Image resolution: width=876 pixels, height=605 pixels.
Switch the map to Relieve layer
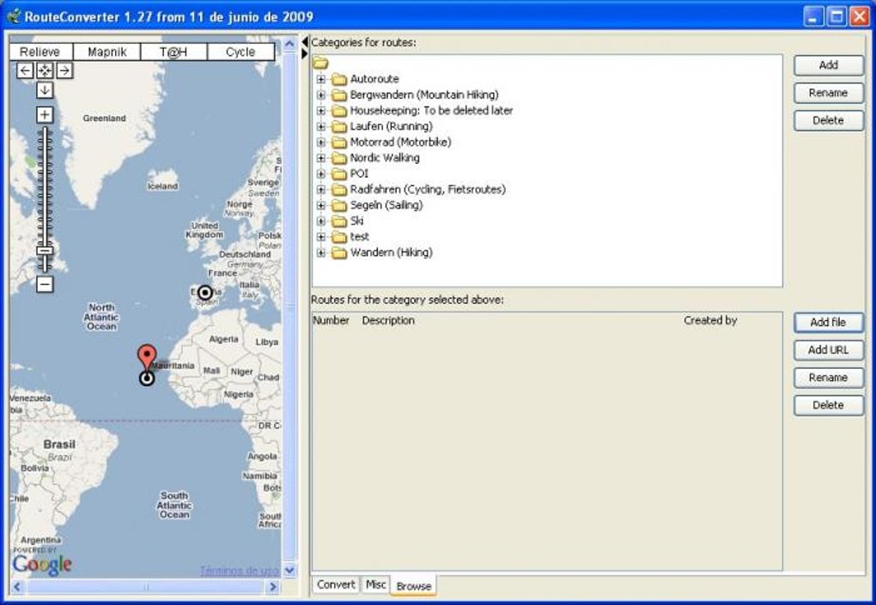pyautogui.click(x=40, y=51)
